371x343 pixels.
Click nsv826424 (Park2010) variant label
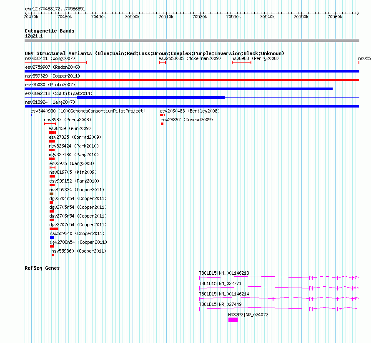(x=74, y=146)
